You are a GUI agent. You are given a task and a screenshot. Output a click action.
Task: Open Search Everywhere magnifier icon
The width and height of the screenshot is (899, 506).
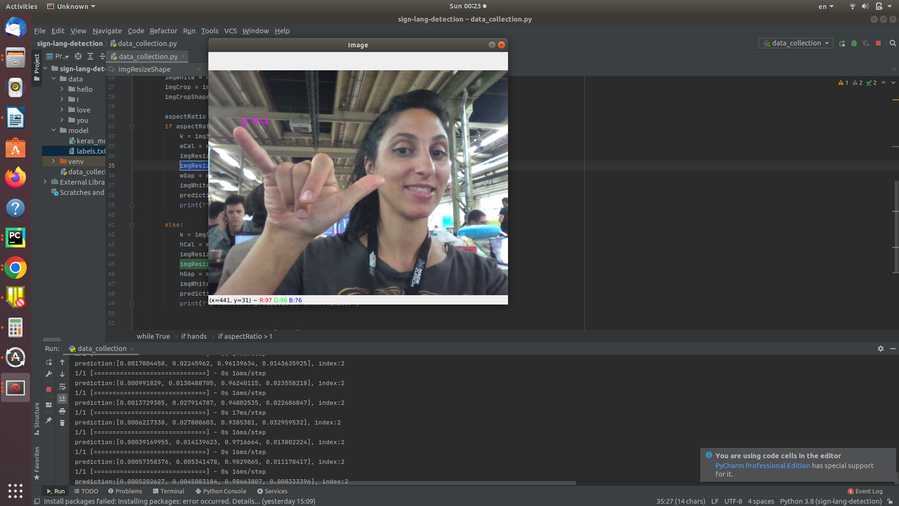(892, 43)
